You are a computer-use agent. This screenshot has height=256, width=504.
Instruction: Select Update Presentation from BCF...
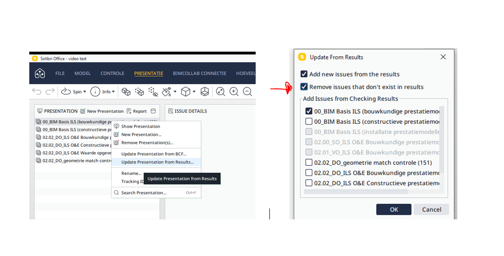point(156,154)
